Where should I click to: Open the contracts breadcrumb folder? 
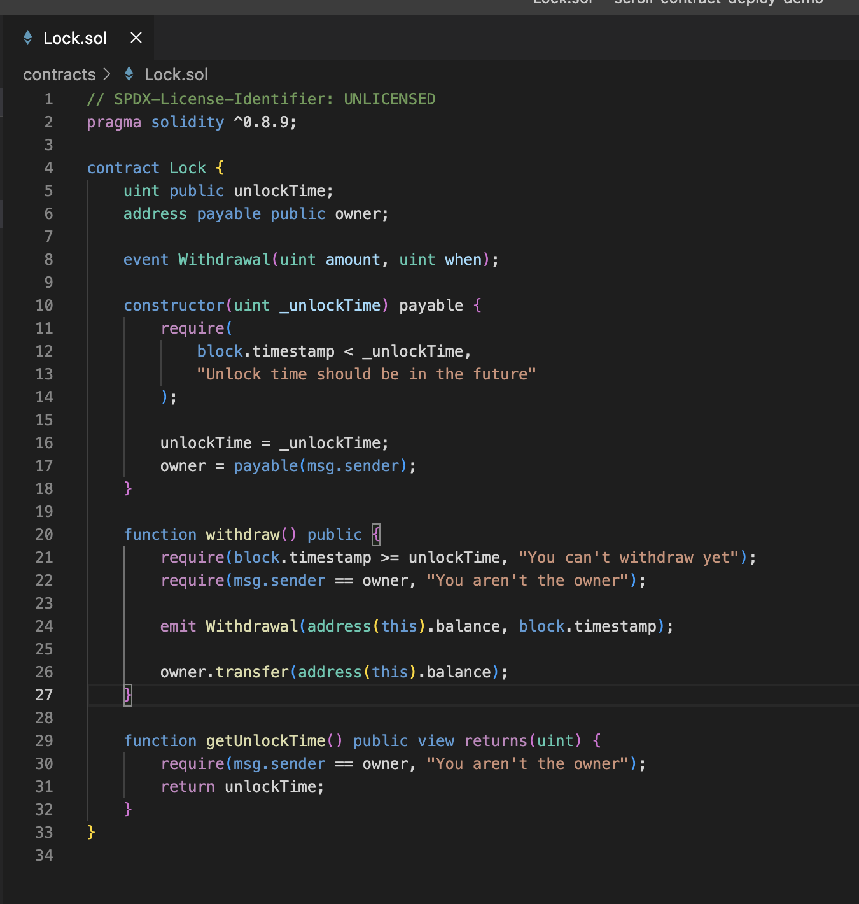59,74
